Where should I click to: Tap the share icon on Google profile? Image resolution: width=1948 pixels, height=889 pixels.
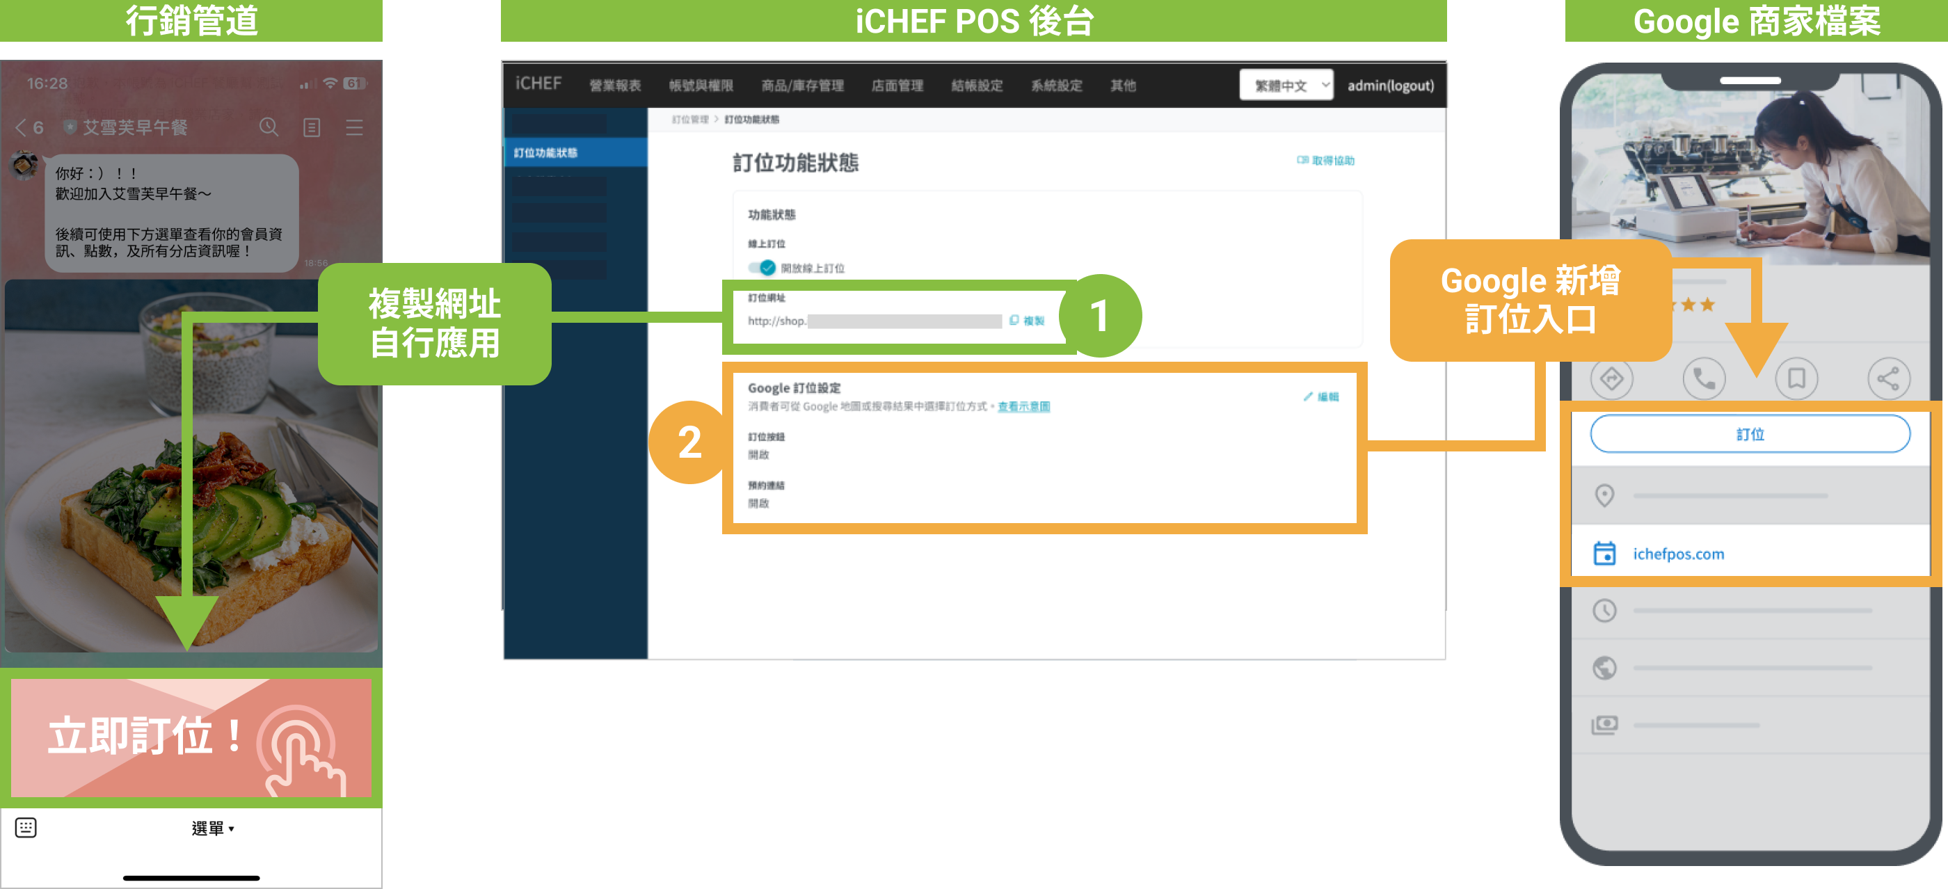point(1887,378)
